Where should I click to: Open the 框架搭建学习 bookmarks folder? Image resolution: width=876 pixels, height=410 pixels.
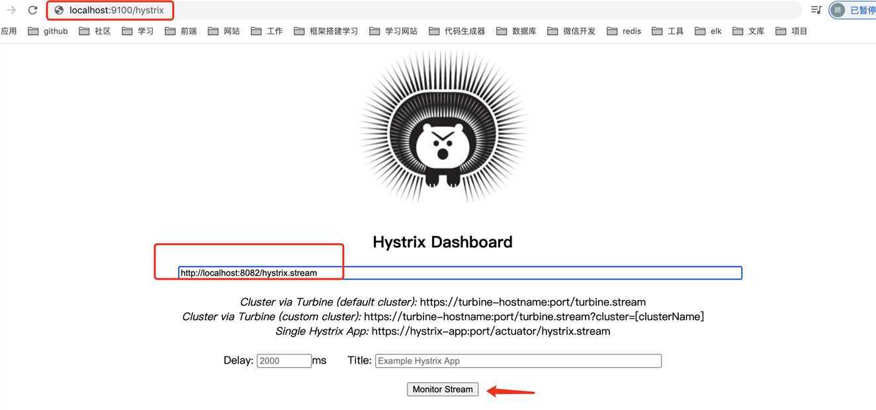click(x=326, y=31)
